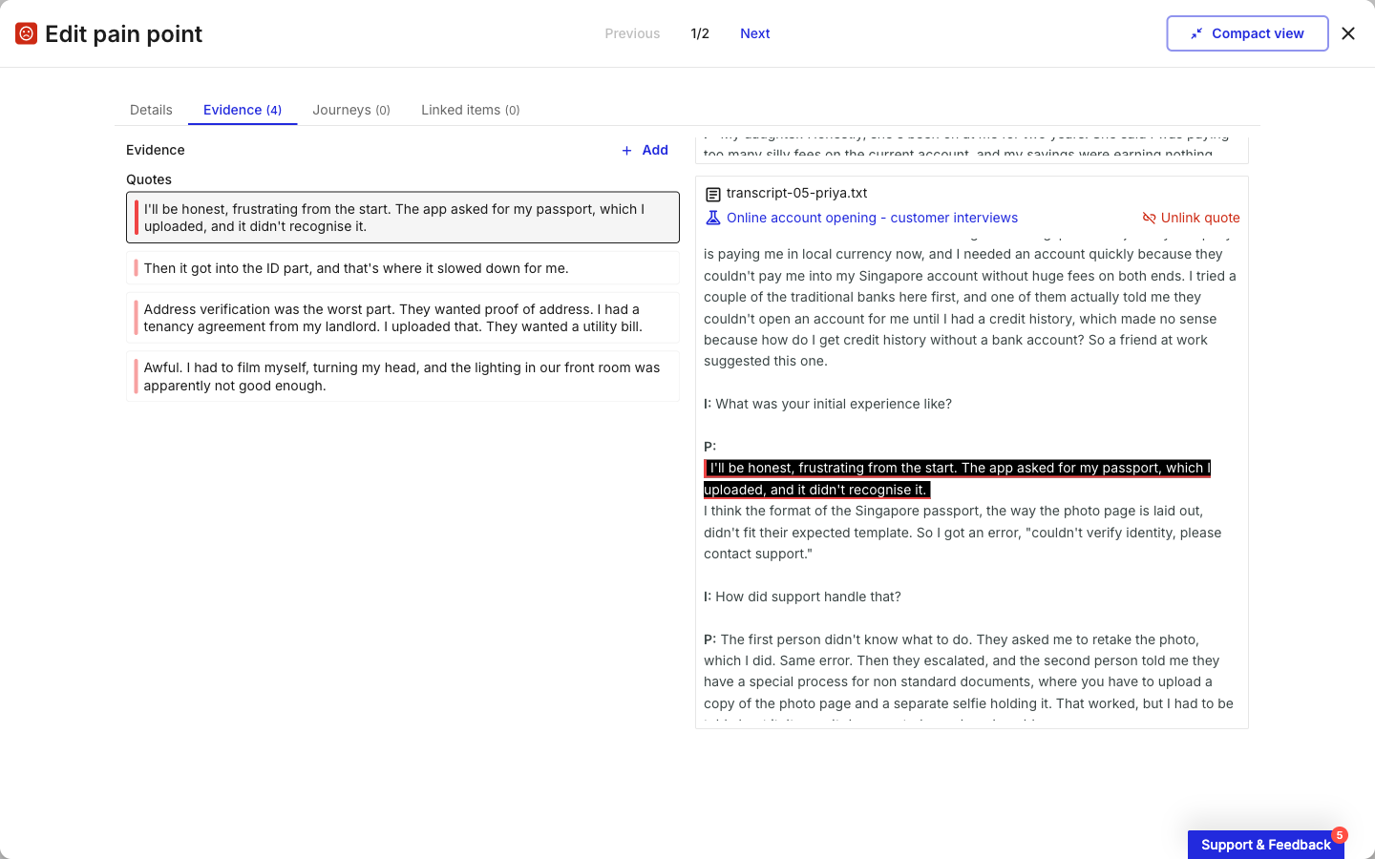1375x859 pixels.
Task: Click the flask research project icon
Action: click(x=713, y=218)
